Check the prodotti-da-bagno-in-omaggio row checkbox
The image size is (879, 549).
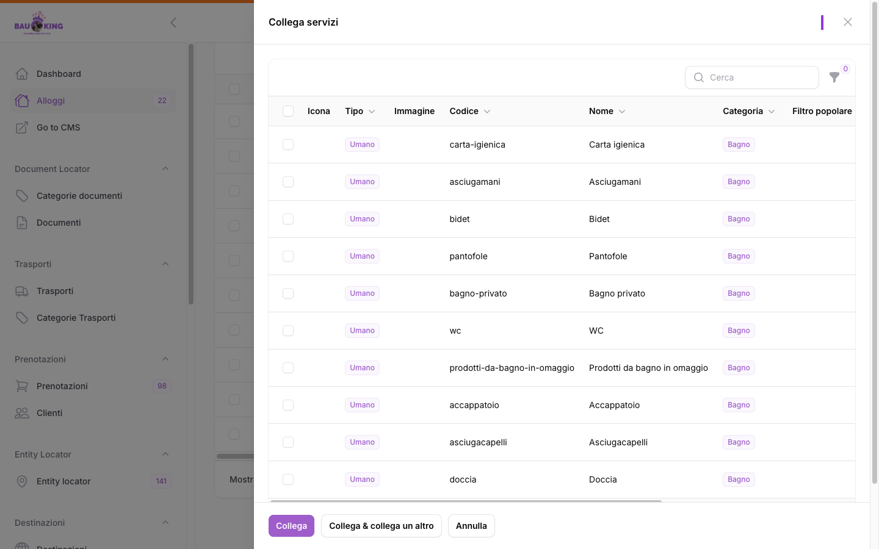(288, 368)
